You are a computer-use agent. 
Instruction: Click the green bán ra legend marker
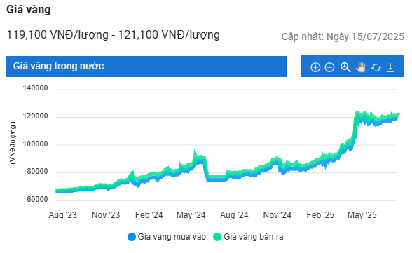point(217,237)
